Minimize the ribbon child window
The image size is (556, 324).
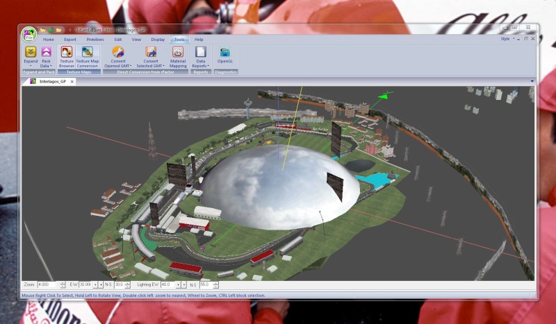click(518, 39)
